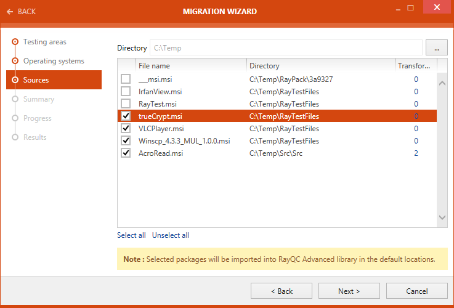Viewport: 454px width, 308px height.
Task: Uncheck the VLCPlayer.msi checkbox
Action: click(126, 128)
